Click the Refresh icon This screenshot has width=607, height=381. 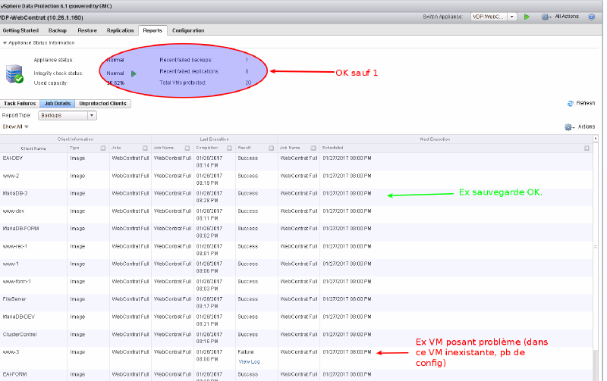[570, 103]
